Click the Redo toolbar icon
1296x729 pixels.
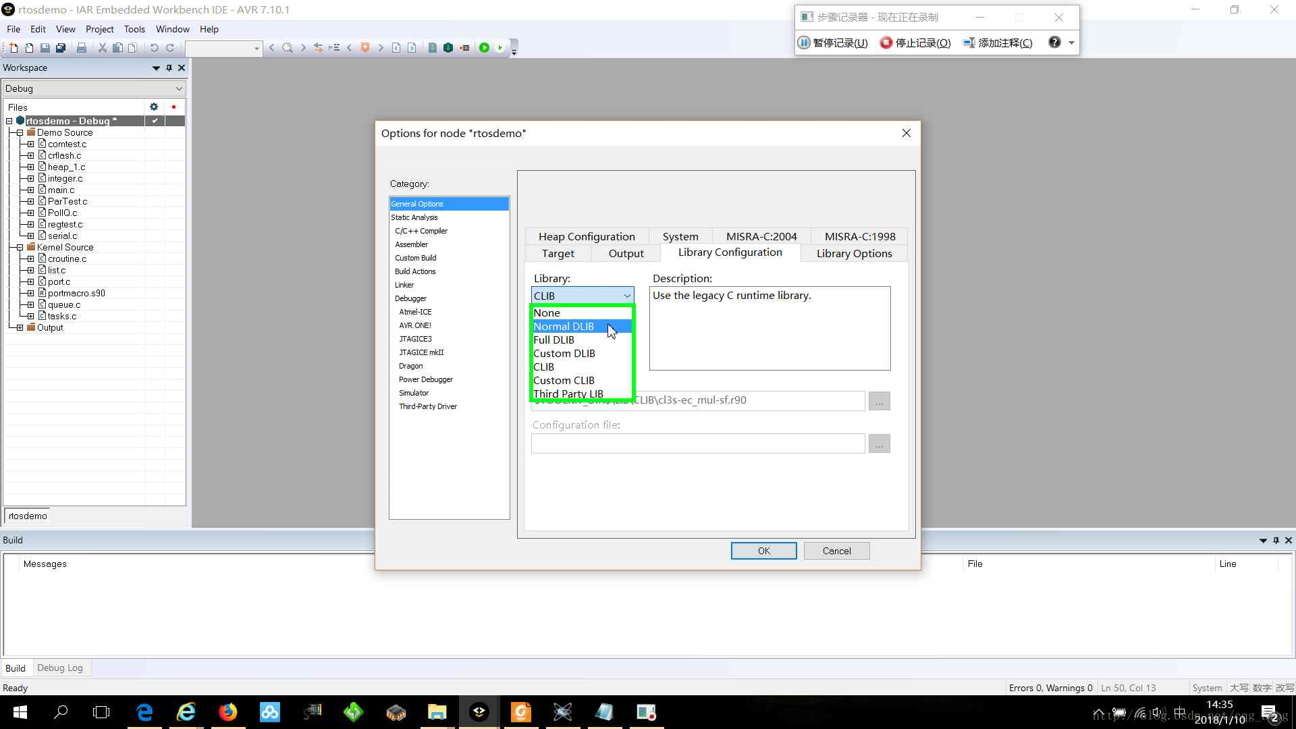point(170,48)
